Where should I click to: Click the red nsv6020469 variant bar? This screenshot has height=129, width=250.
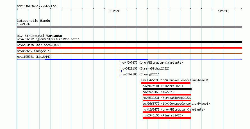[x=167, y=95]
